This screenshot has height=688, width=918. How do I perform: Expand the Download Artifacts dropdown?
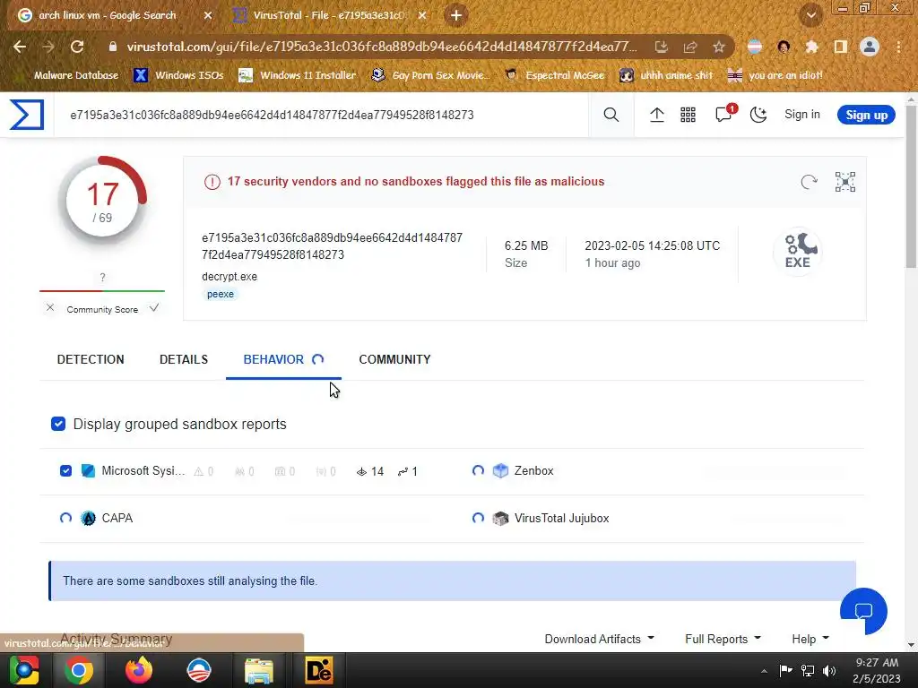[600, 639]
